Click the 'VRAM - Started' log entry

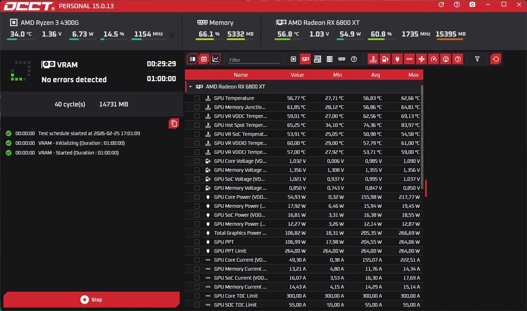(78, 153)
